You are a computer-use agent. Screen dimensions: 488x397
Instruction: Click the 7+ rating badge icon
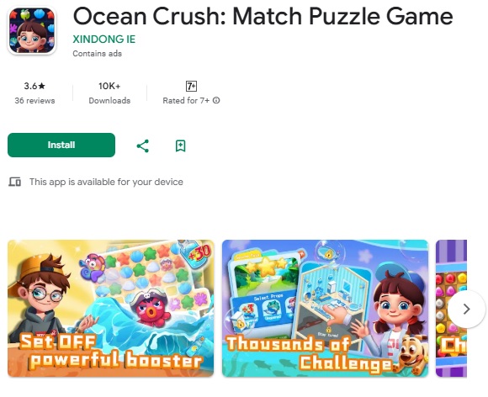[191, 86]
